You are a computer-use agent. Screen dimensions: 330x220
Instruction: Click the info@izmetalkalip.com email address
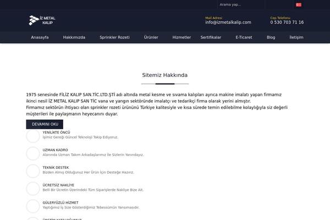[228, 23]
